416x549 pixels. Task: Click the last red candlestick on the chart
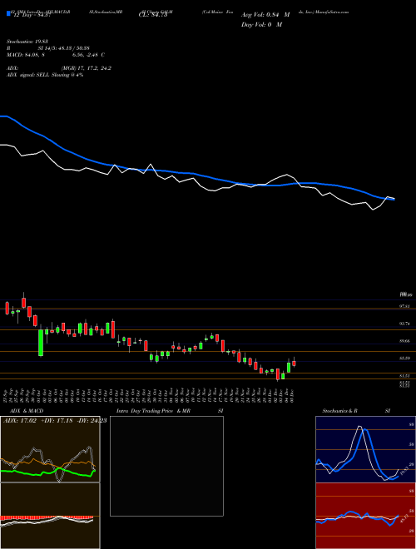click(294, 363)
